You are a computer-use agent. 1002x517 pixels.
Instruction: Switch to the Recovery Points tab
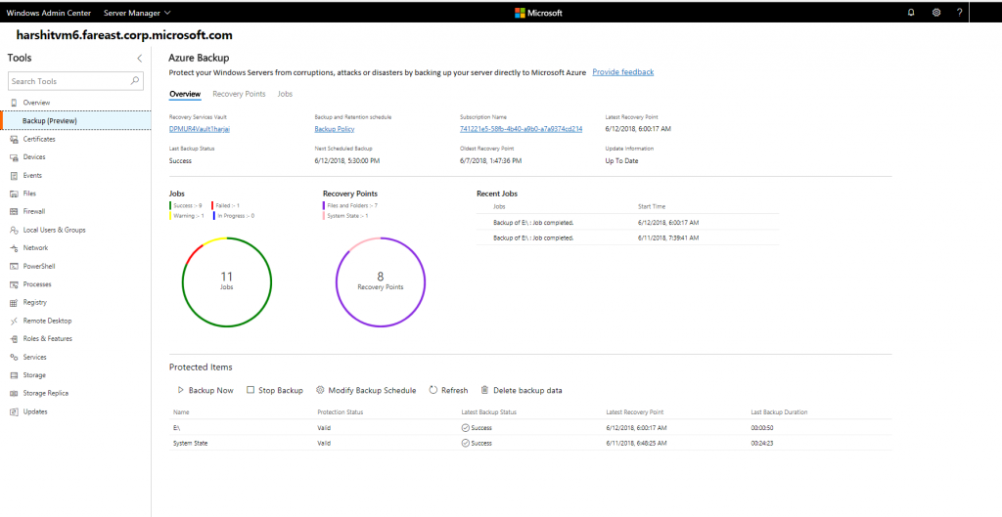[239, 94]
